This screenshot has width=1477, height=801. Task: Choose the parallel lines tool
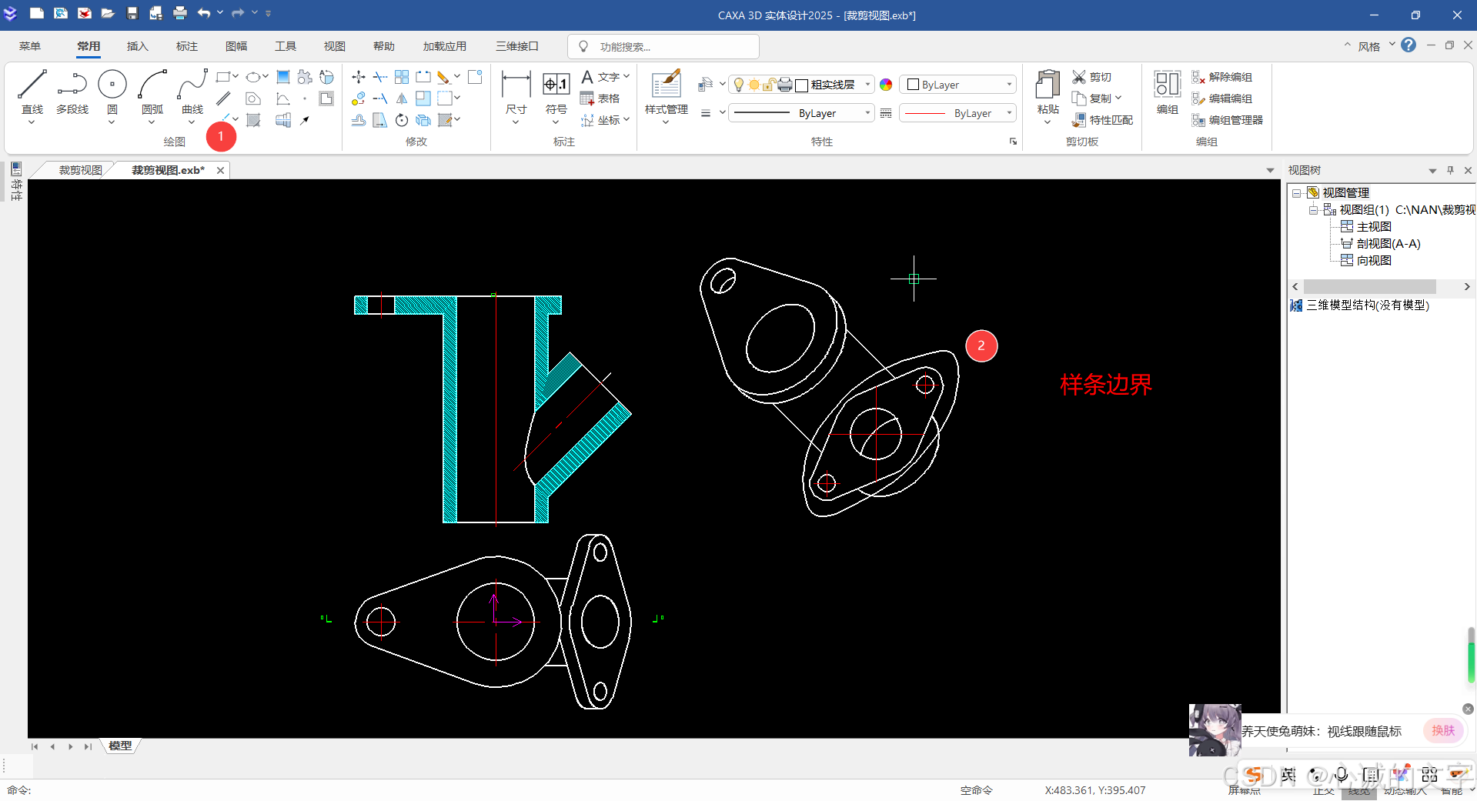coord(223,98)
